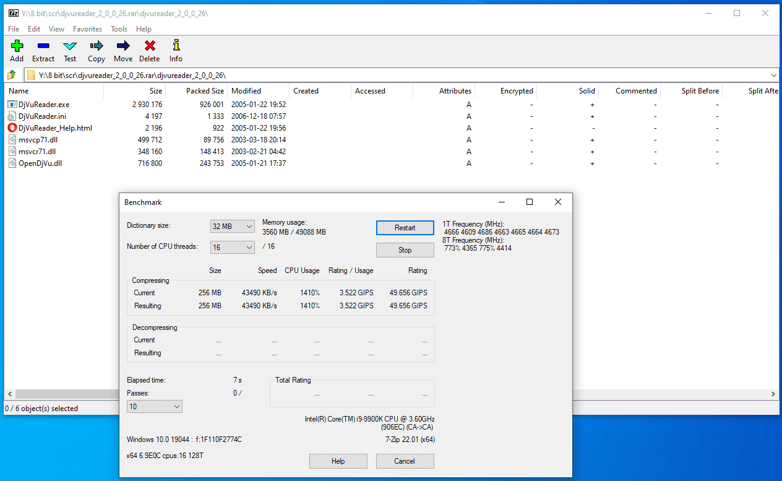This screenshot has height=481, width=782.
Task: Sort by Modified column header
Action: tap(258, 91)
